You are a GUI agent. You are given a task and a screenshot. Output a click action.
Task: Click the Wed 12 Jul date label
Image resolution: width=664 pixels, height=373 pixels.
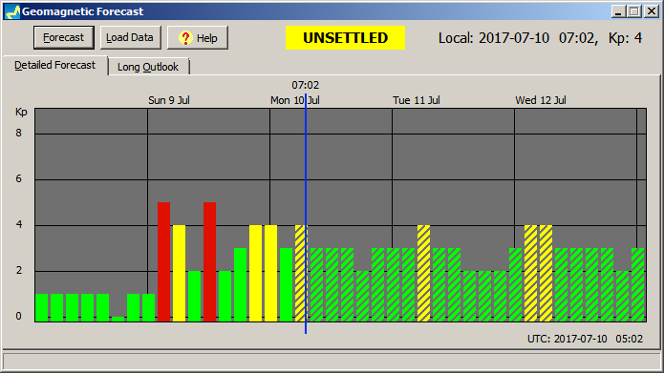tap(541, 100)
